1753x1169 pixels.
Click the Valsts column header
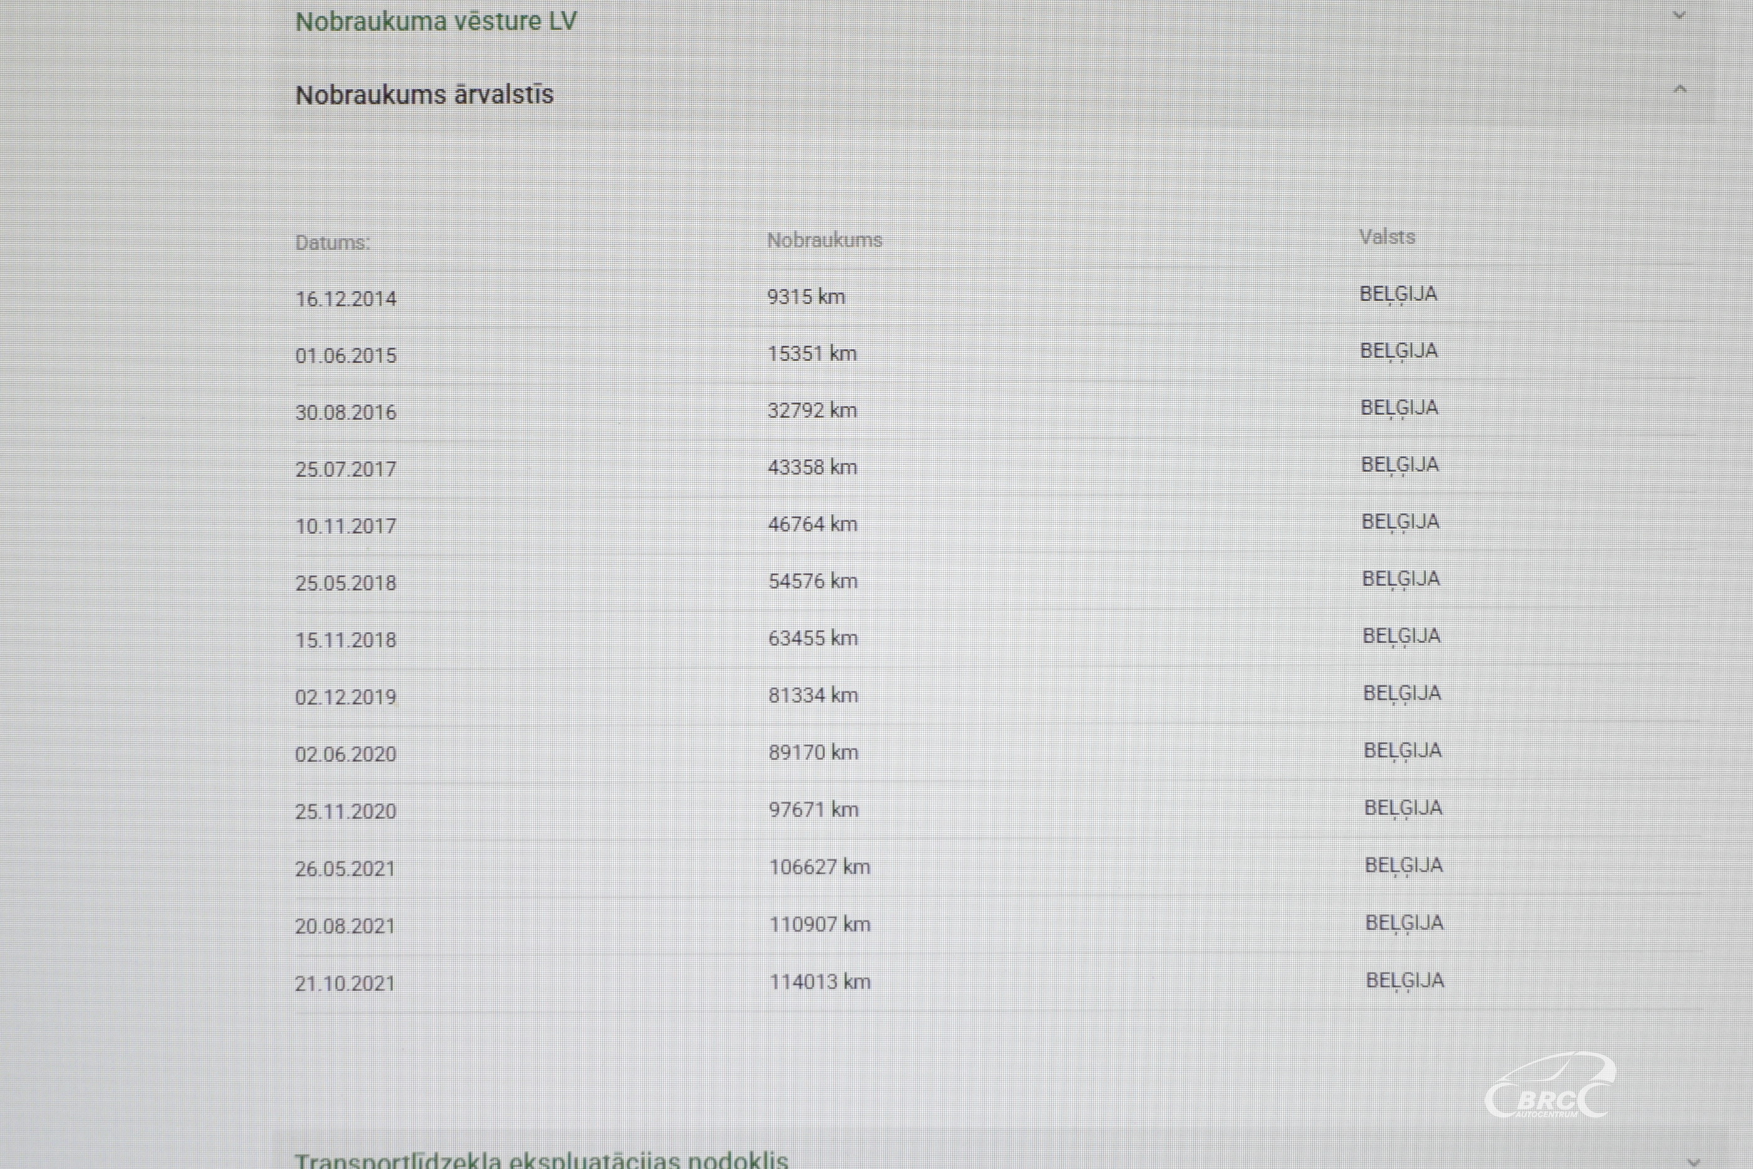[x=1386, y=237]
